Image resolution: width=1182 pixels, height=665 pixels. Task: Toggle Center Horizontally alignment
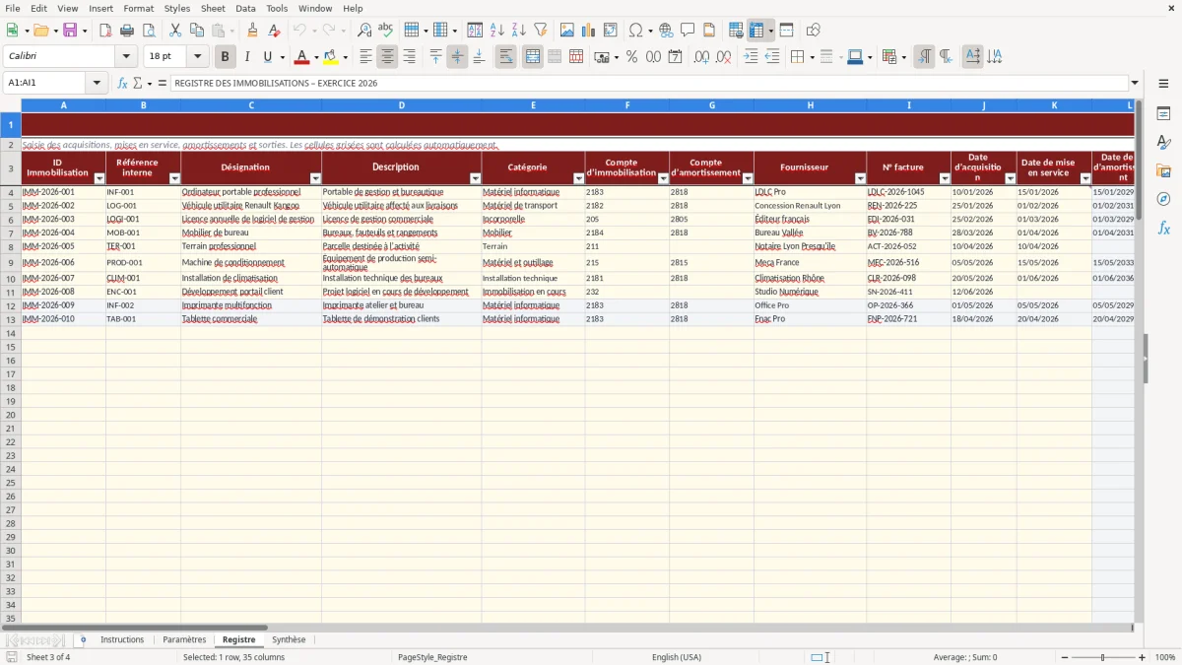click(x=387, y=57)
